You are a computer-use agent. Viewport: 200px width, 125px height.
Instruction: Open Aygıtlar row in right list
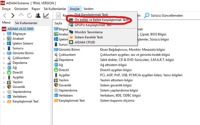point(64,75)
